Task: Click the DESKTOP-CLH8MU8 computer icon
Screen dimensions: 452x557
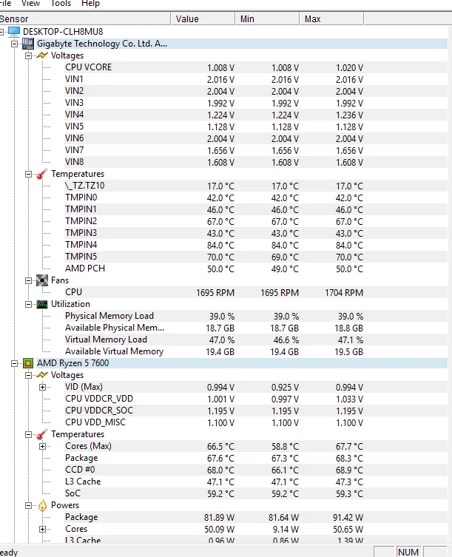Action: [14, 32]
